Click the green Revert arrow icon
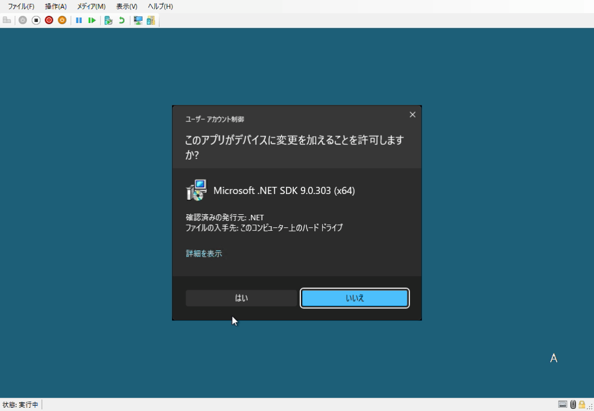 (x=122, y=20)
